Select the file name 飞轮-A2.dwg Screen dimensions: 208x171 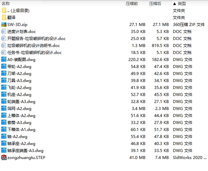pyautogui.click(x=19, y=88)
